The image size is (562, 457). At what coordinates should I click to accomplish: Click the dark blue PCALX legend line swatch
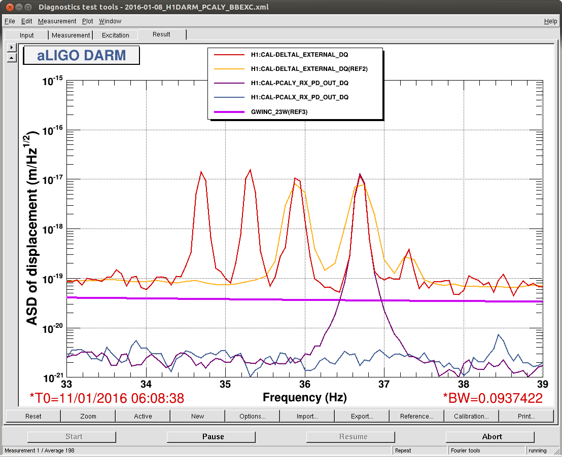click(229, 97)
